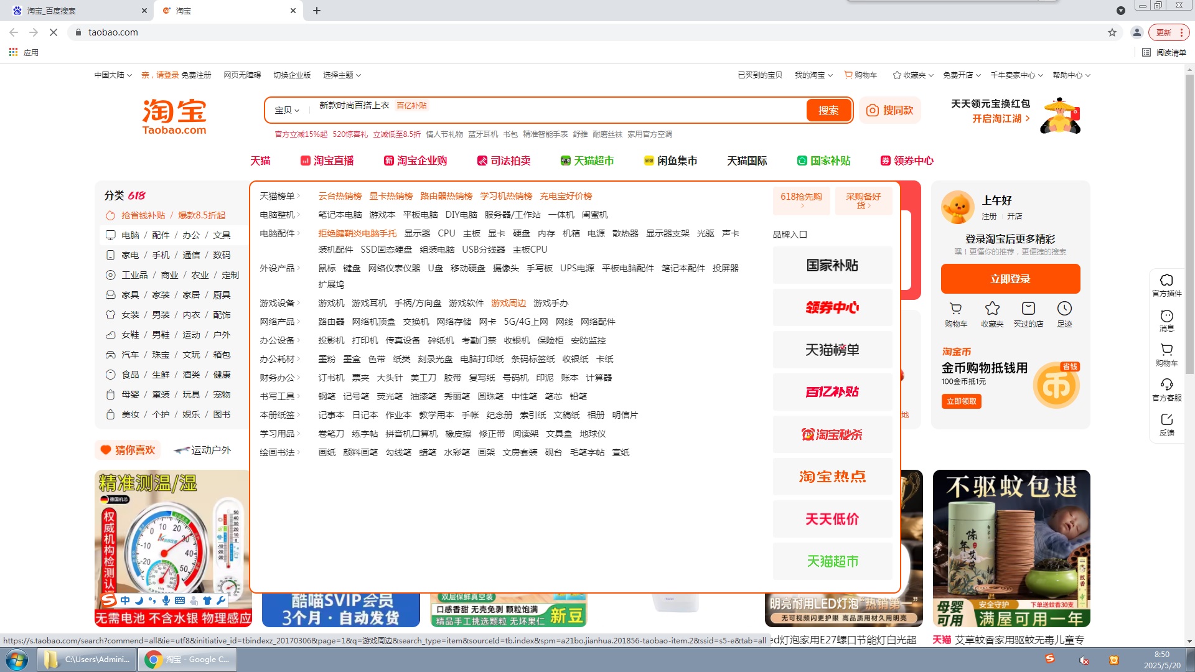
Task: Click the 618抢先购 button
Action: point(801,200)
